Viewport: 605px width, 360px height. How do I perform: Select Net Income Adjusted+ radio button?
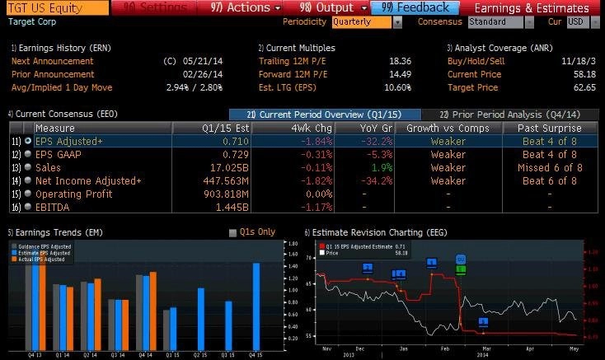tap(28, 180)
